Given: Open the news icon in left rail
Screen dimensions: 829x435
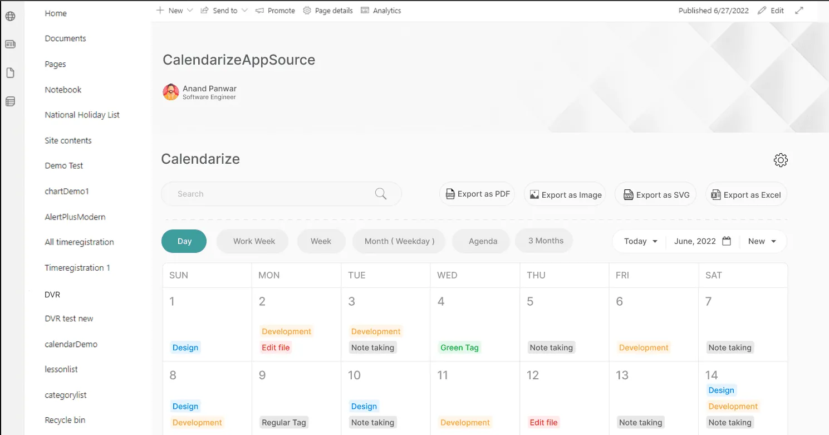Looking at the screenshot, I should coord(10,44).
